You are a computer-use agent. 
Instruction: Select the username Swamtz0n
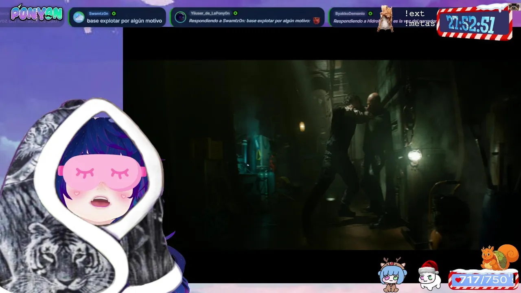coord(99,13)
